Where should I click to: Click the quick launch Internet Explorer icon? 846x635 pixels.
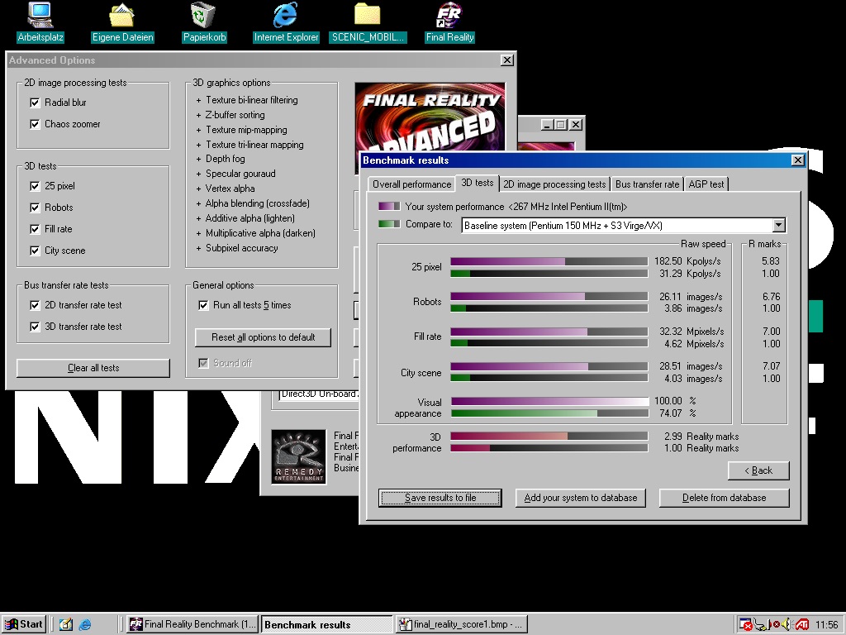[85, 624]
